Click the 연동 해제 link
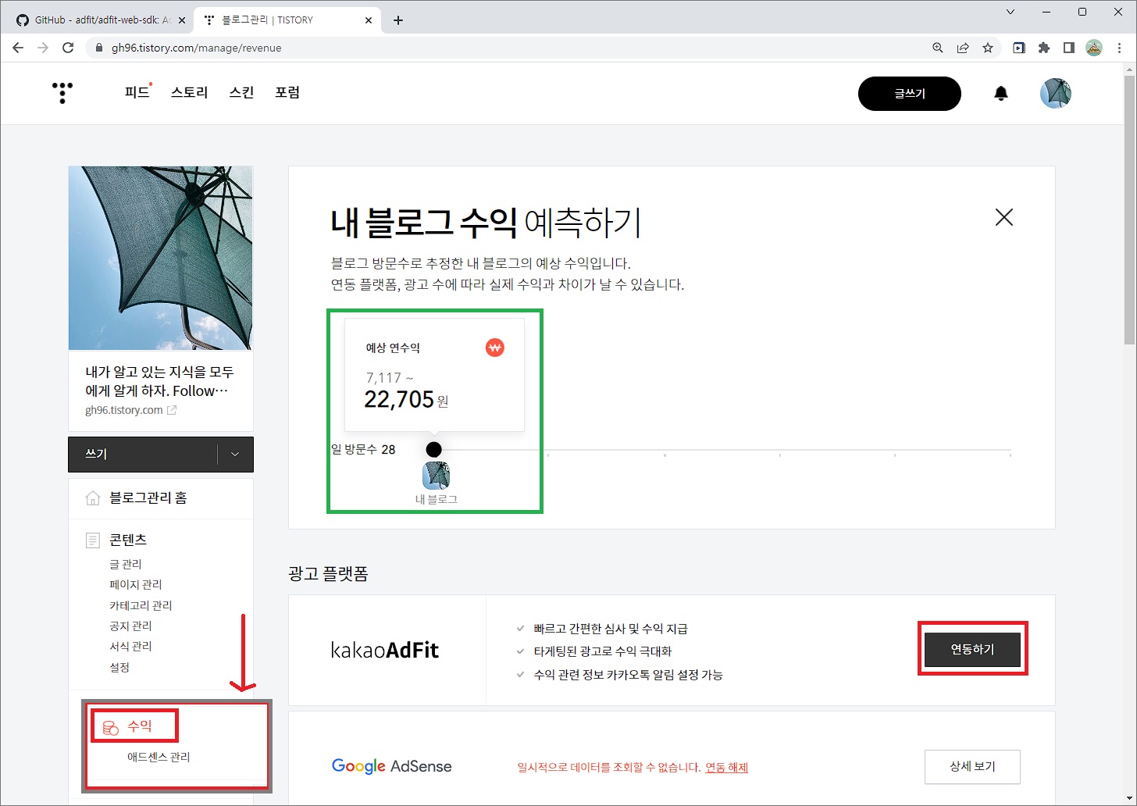This screenshot has height=806, width=1137. pyautogui.click(x=726, y=767)
